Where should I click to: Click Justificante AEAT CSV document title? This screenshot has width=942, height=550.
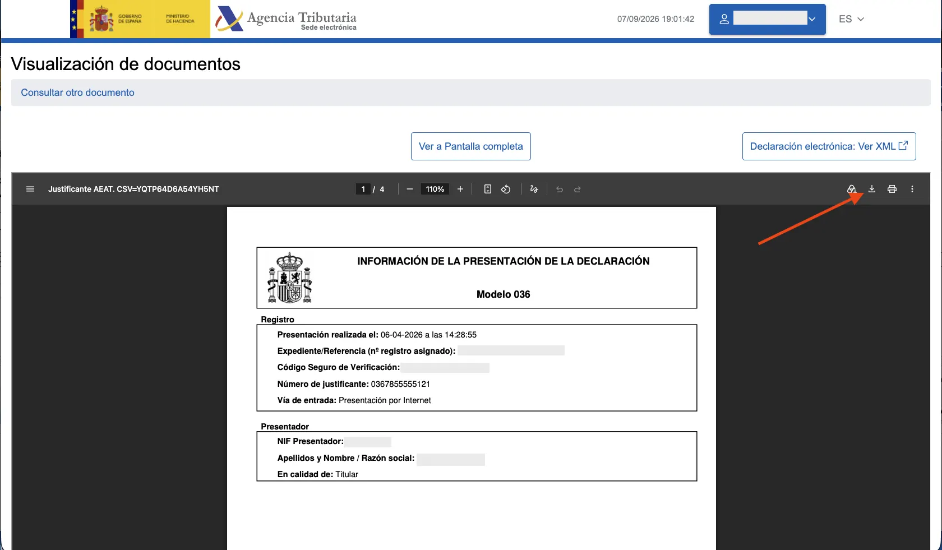click(133, 189)
